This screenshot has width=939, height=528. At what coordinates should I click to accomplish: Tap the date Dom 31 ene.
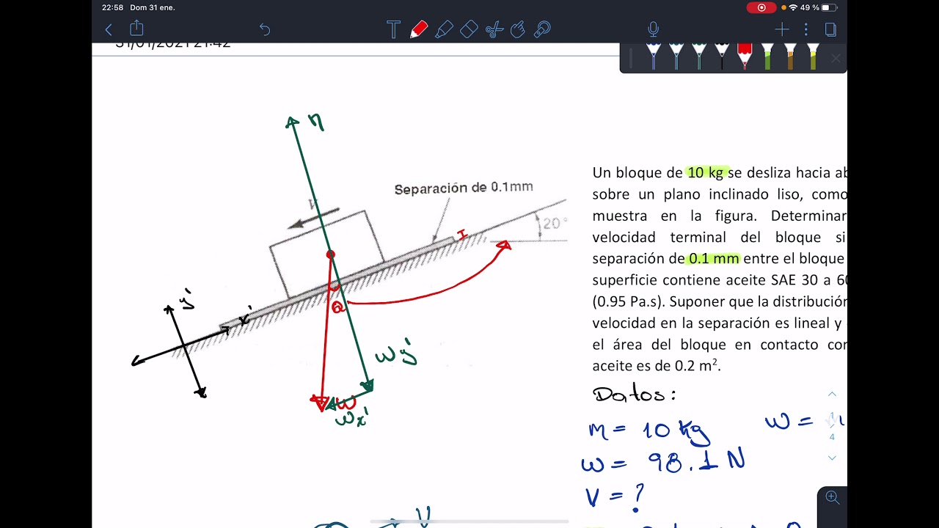pyautogui.click(x=153, y=7)
